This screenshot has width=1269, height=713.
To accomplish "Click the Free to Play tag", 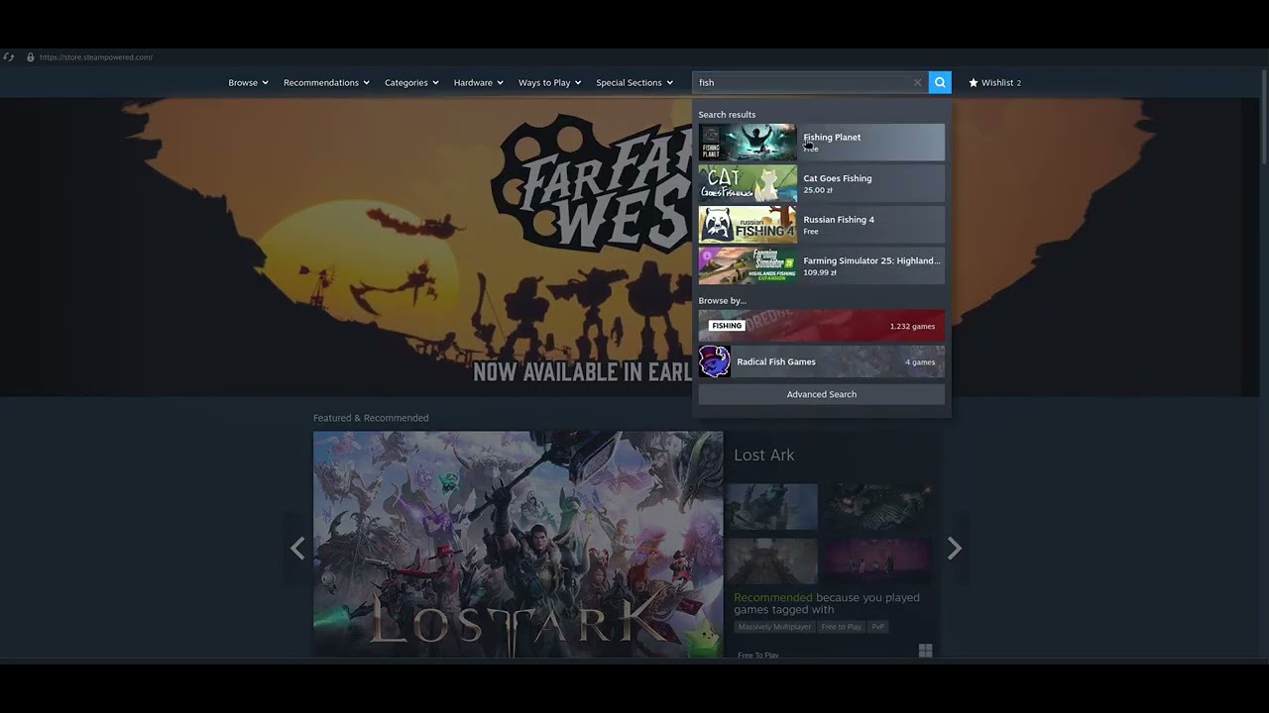I will [842, 627].
